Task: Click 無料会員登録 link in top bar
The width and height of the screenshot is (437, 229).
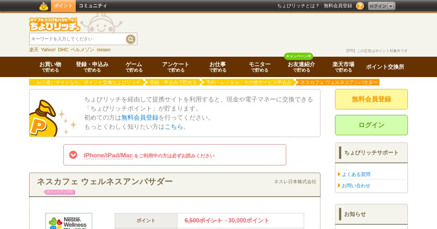Action: point(338,6)
